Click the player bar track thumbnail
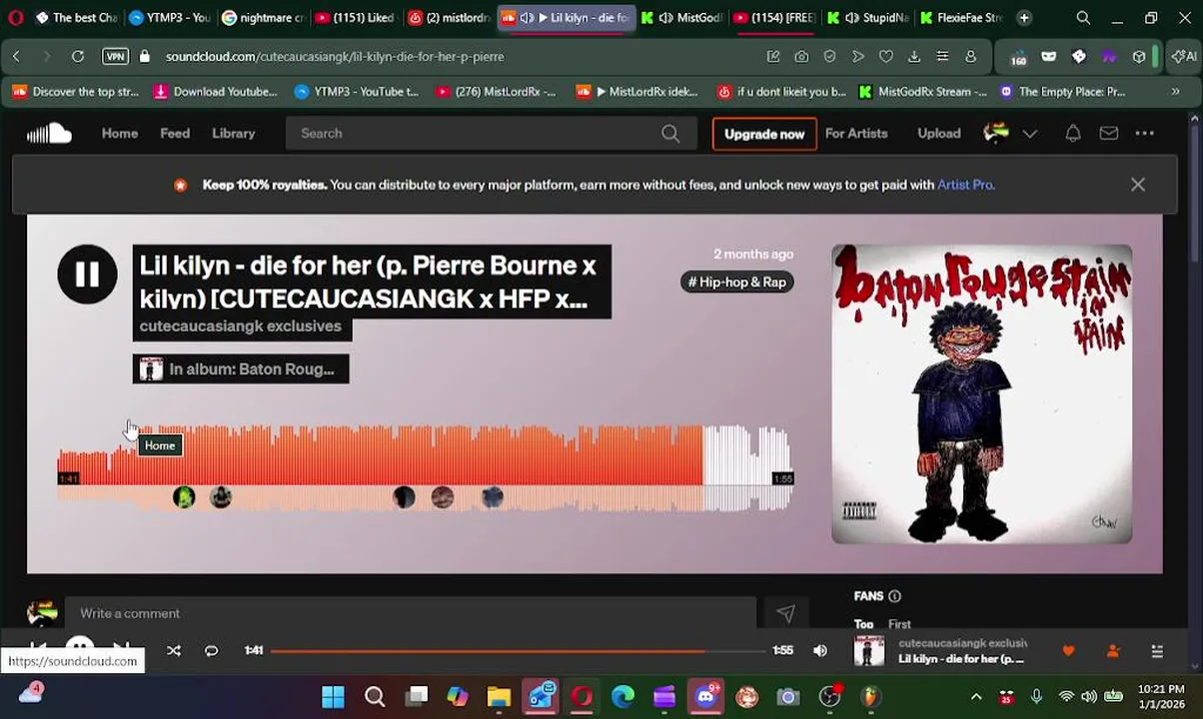 [868, 651]
